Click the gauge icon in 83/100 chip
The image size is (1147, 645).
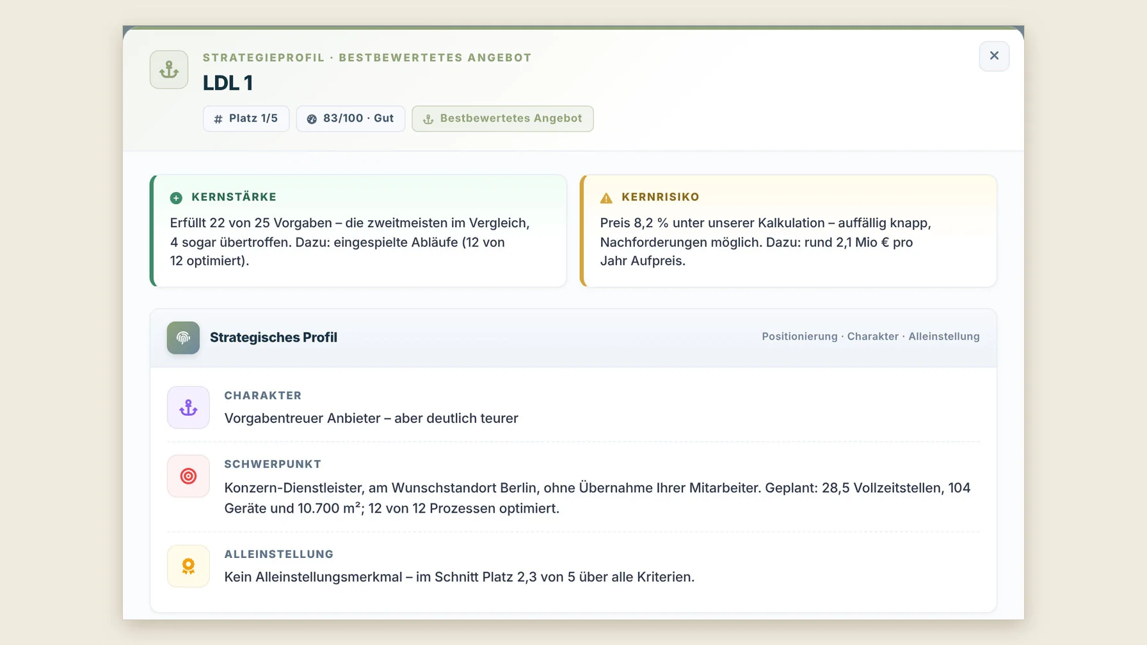[312, 119]
